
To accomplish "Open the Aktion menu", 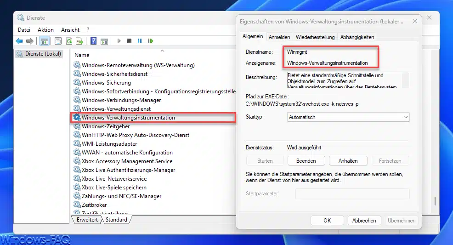I will coord(45,30).
